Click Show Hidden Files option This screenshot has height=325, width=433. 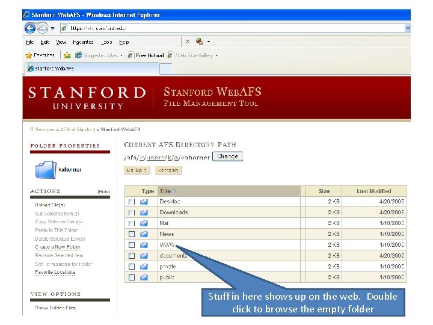55,308
